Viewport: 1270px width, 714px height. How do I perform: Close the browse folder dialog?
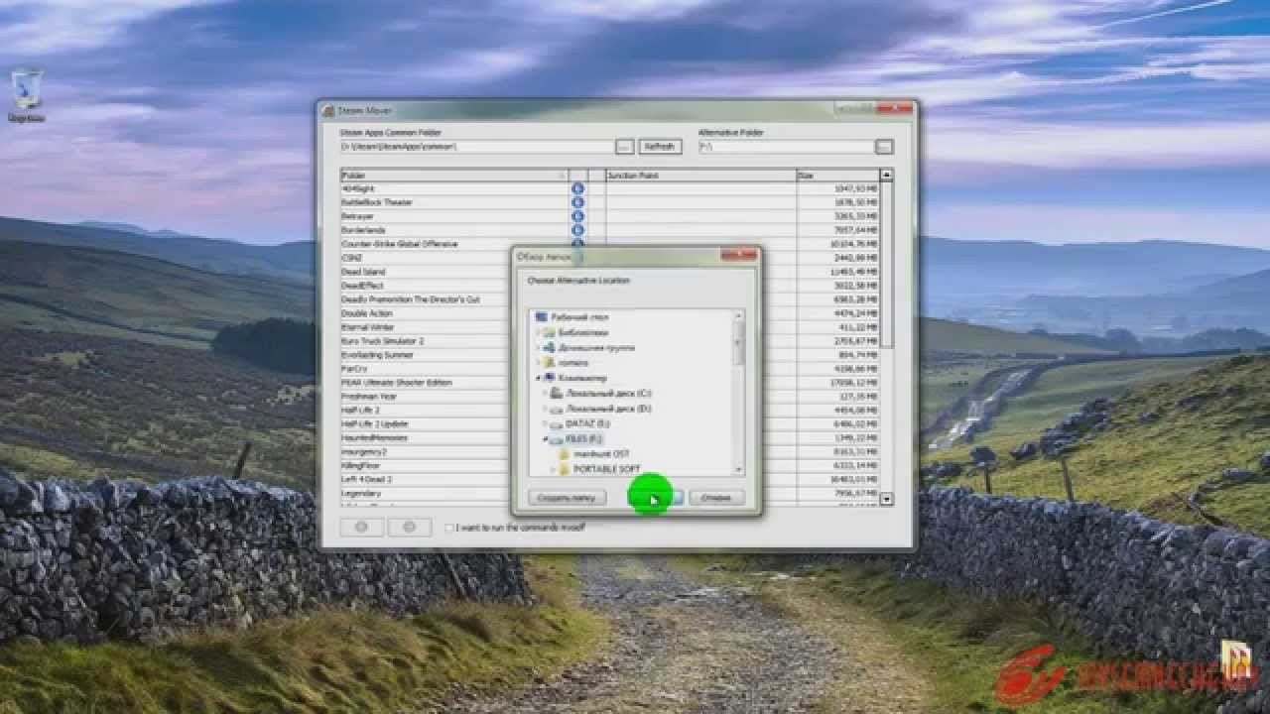tap(739, 256)
